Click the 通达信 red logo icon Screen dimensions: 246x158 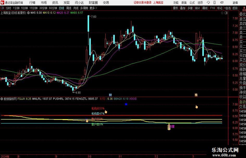click(2, 3)
